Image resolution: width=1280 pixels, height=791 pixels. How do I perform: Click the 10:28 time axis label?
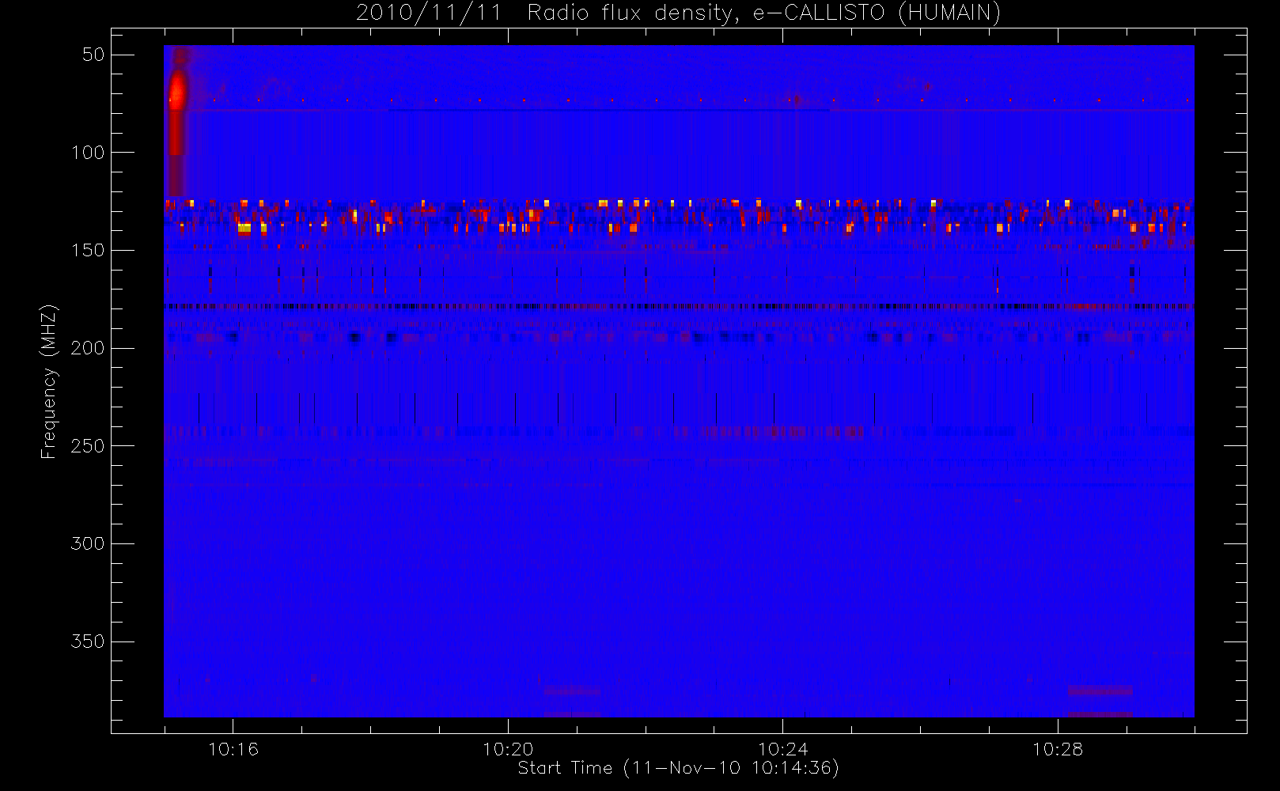(x=1058, y=749)
